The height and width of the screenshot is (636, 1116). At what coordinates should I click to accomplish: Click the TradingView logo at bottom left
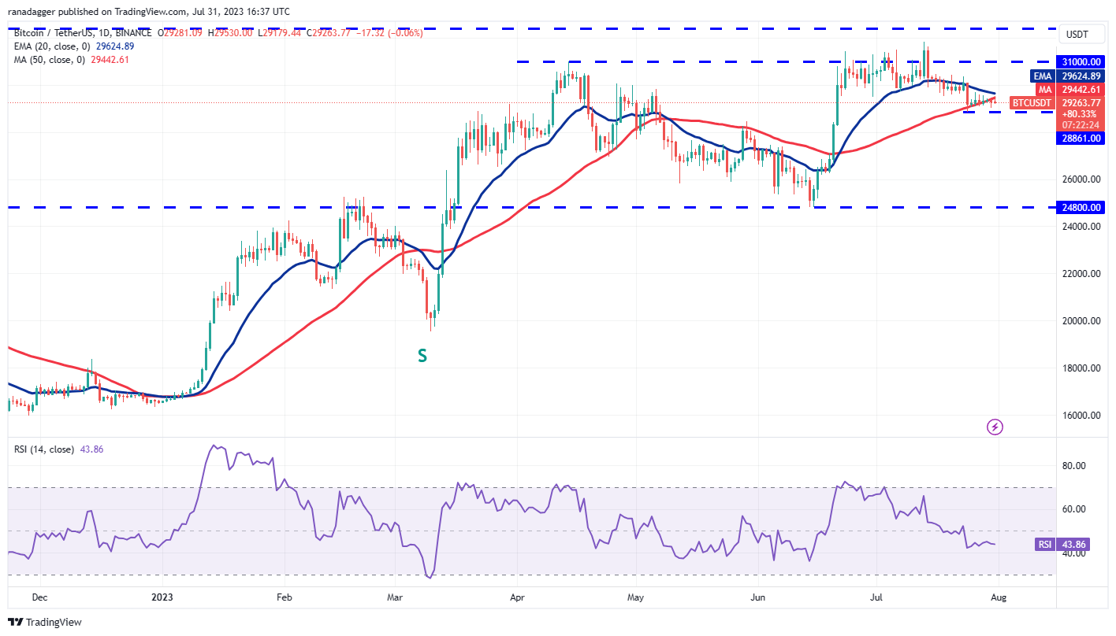[x=17, y=622]
